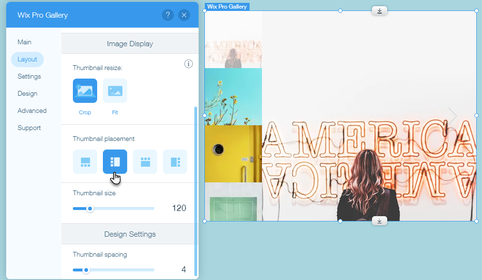The width and height of the screenshot is (482, 280).
Task: Select the Crop thumbnail resize option
Action: coord(85,90)
